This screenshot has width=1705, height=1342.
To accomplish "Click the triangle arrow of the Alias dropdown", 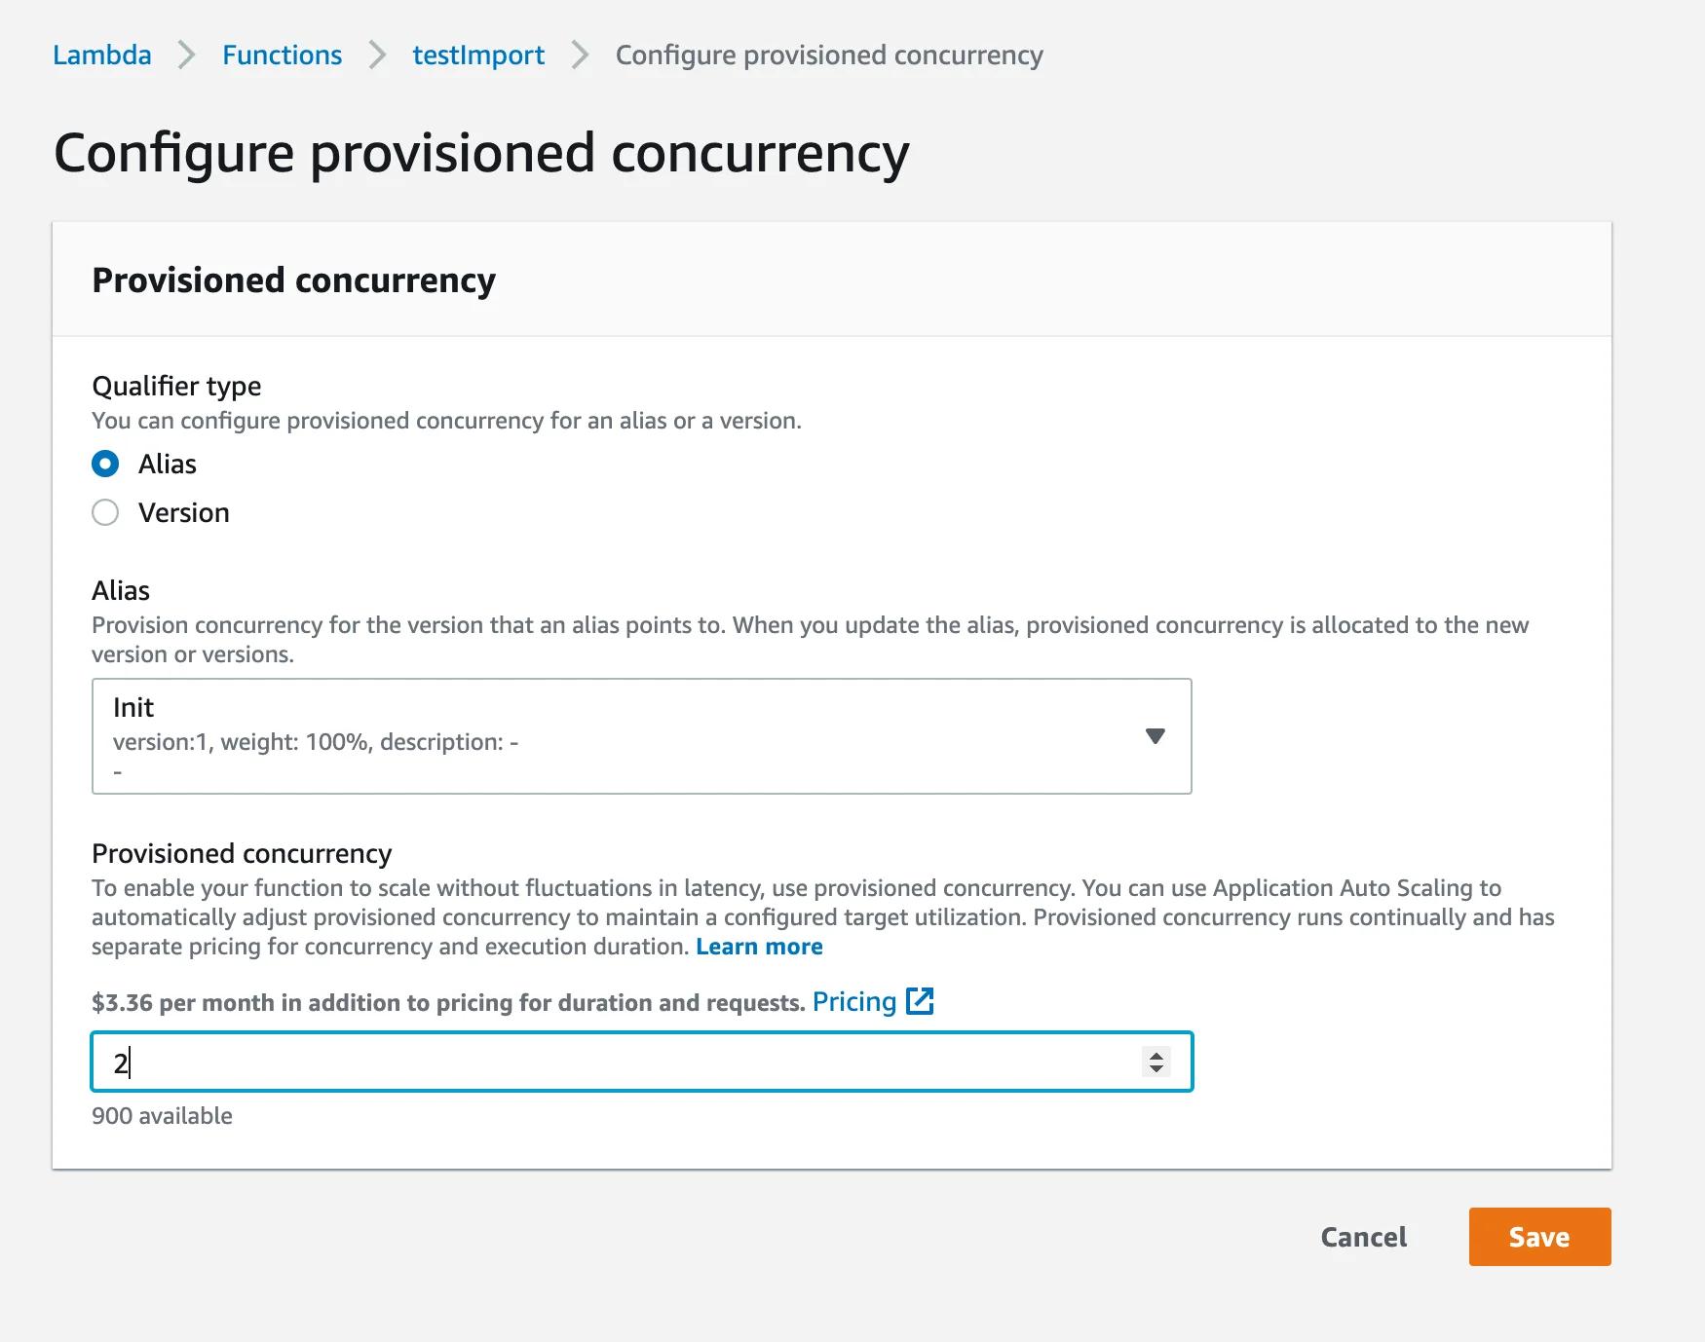I will click(1156, 736).
